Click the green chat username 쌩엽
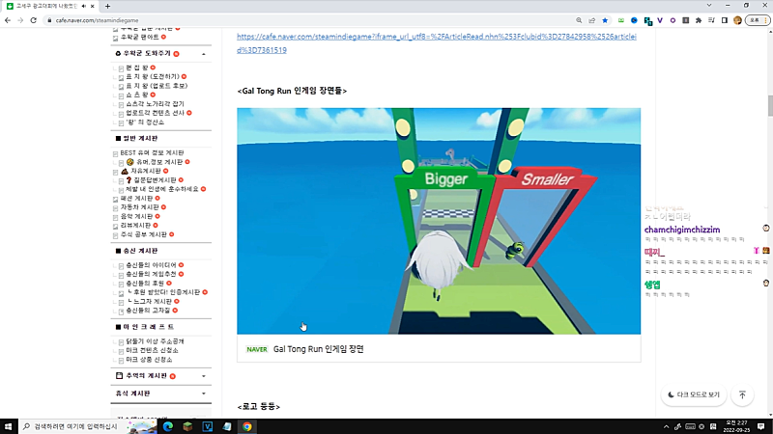Viewport: 773px width, 434px height. pyautogui.click(x=652, y=285)
